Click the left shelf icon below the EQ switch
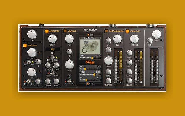This screenshot has width=185, height=116. tap(66, 84)
